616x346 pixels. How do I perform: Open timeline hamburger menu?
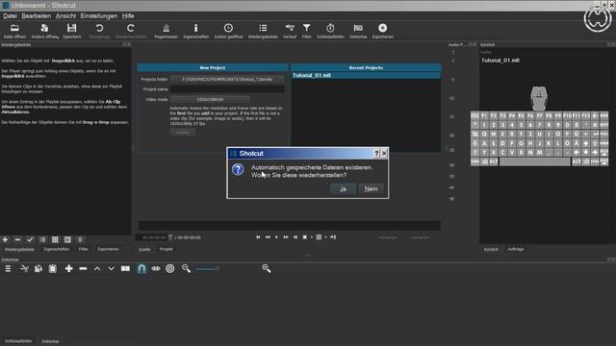tap(8, 269)
